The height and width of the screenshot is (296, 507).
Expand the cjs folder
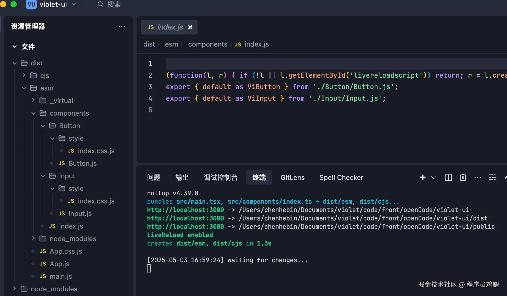point(24,75)
